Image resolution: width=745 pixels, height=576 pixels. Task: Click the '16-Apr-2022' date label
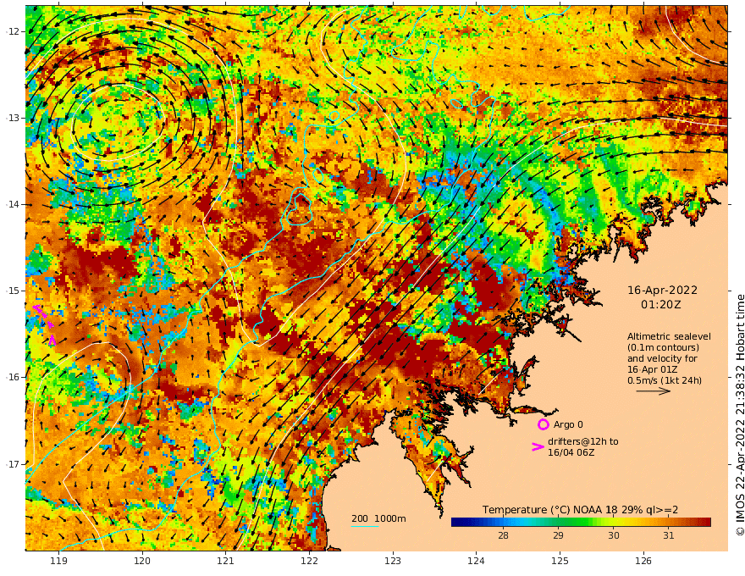pyautogui.click(x=662, y=290)
